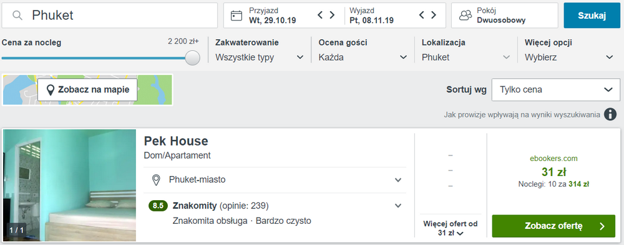Open the arrival date calendar icon

pos(236,16)
